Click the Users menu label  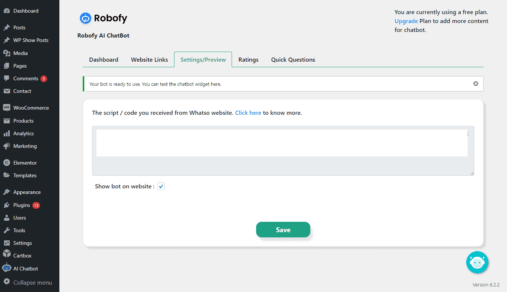(x=20, y=218)
